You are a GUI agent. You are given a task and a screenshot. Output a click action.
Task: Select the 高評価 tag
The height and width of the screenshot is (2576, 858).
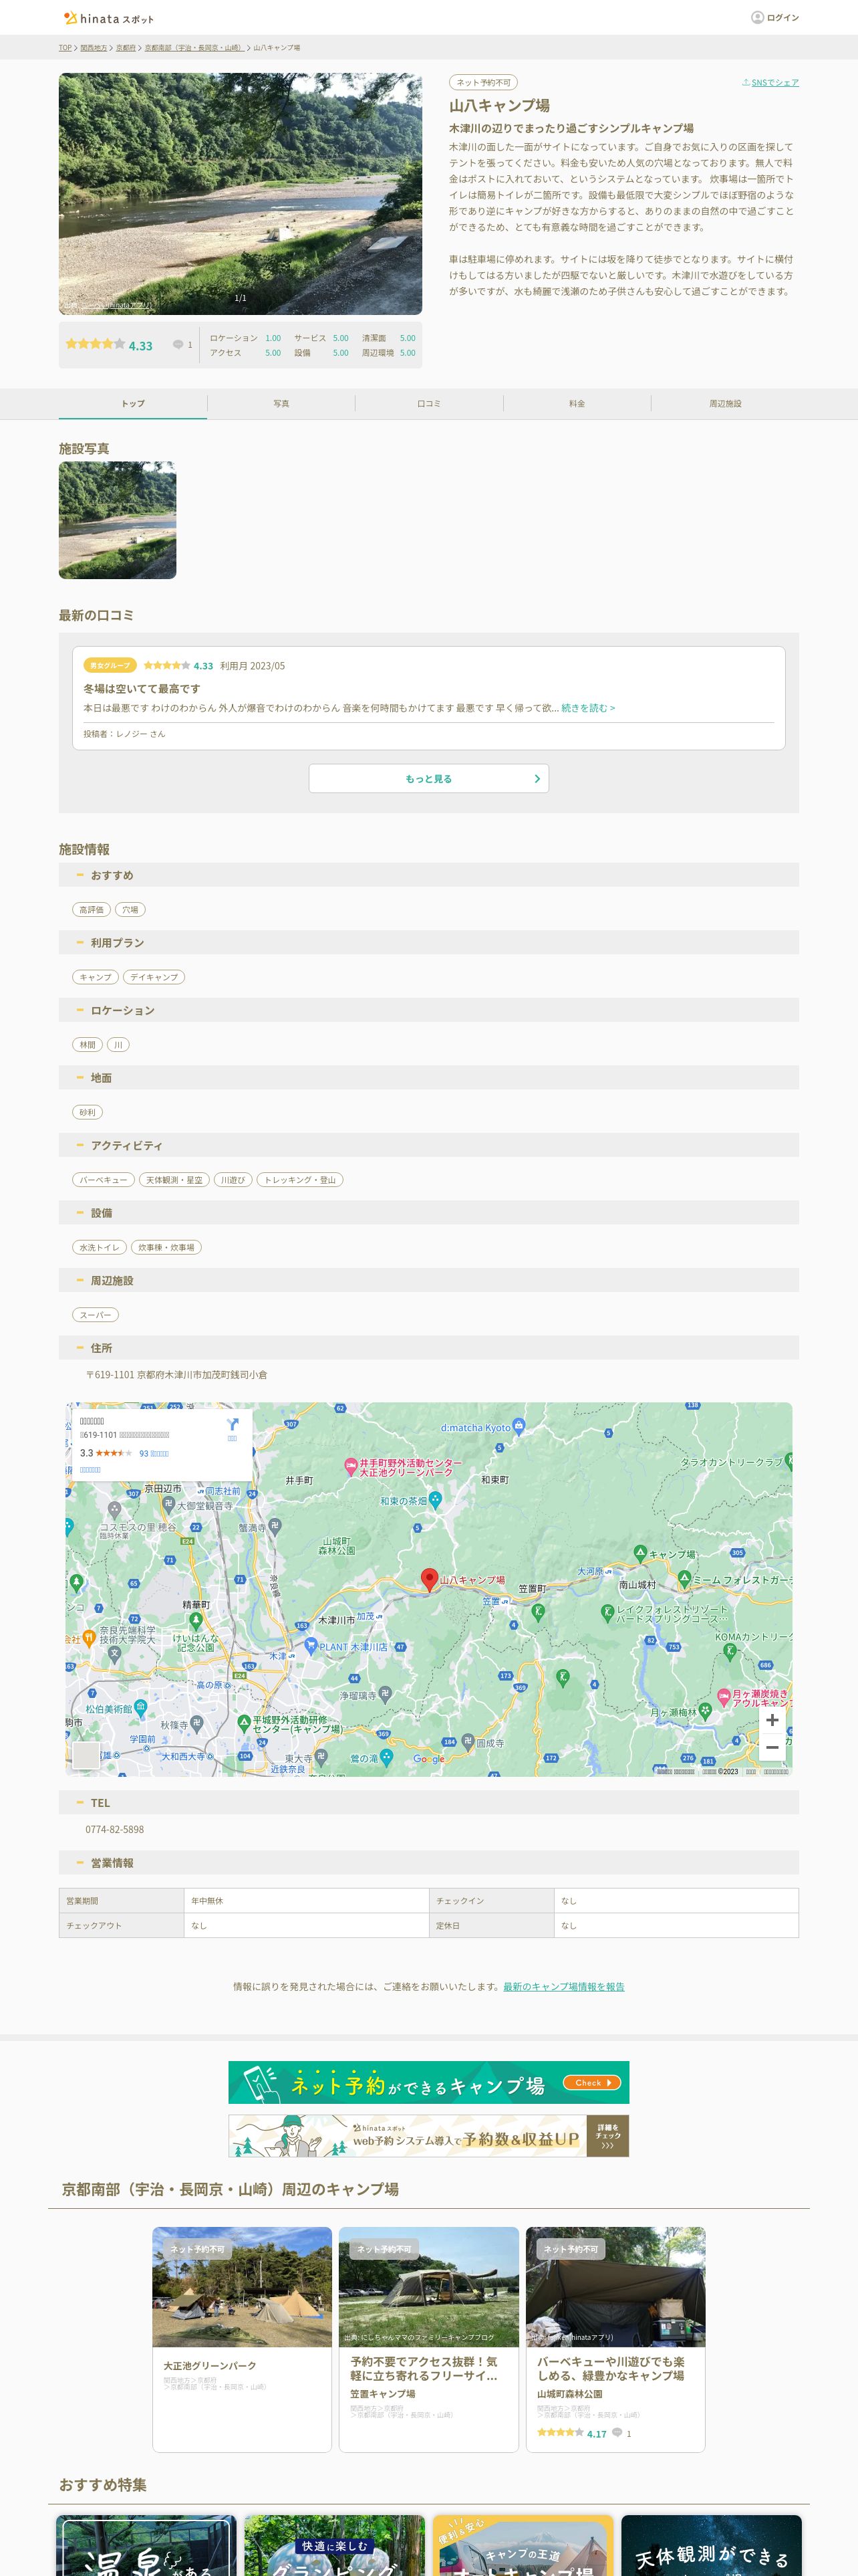click(x=91, y=909)
